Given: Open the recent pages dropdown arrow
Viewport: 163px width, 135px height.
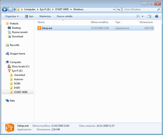Looking at the screenshot, I should pyautogui.click(x=14, y=9).
